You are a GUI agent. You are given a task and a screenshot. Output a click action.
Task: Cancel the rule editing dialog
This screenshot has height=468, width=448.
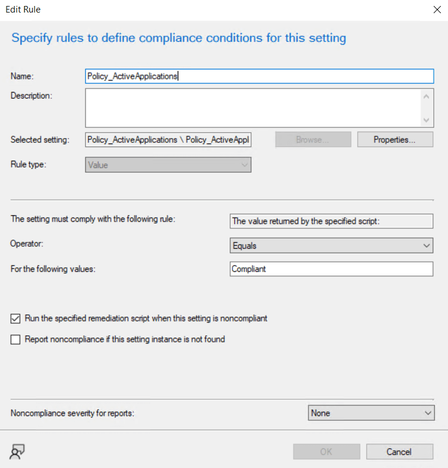(x=399, y=451)
